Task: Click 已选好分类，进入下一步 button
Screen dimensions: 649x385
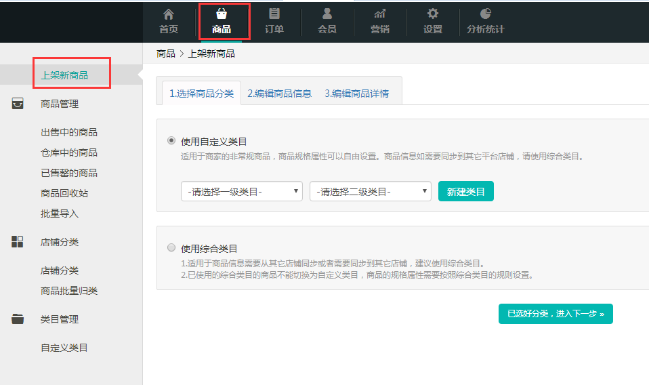Action: click(x=556, y=314)
